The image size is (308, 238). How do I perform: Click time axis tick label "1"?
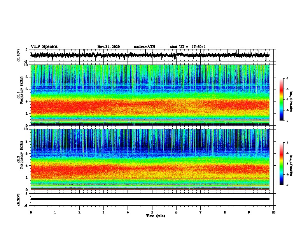click(x=55, y=212)
